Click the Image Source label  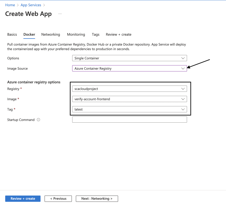(18, 69)
